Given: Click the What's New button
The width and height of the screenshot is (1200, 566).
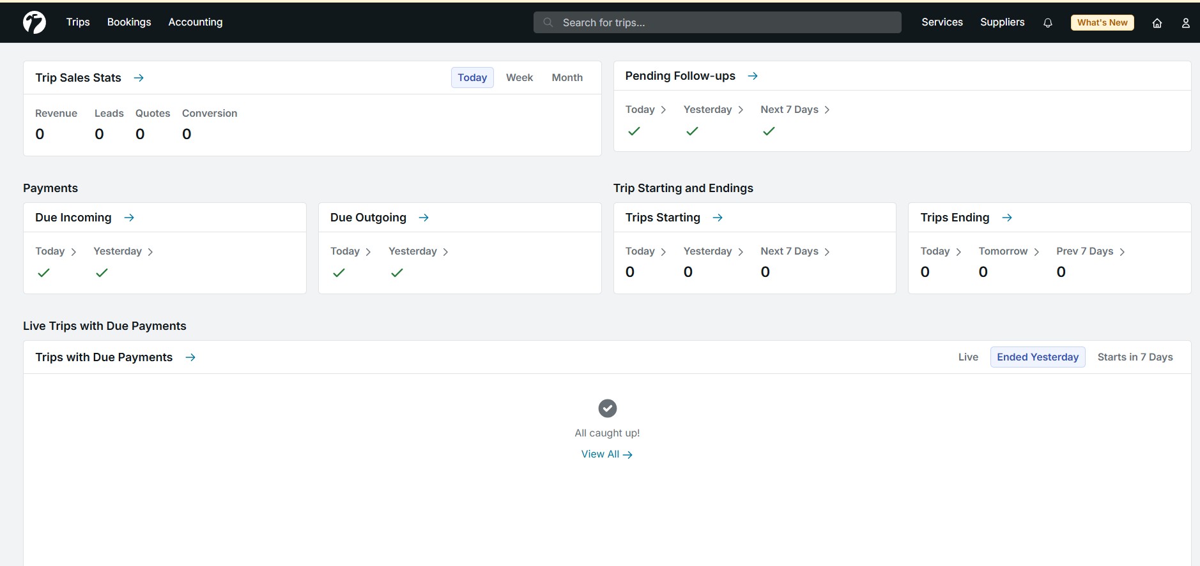Looking at the screenshot, I should tap(1102, 22).
